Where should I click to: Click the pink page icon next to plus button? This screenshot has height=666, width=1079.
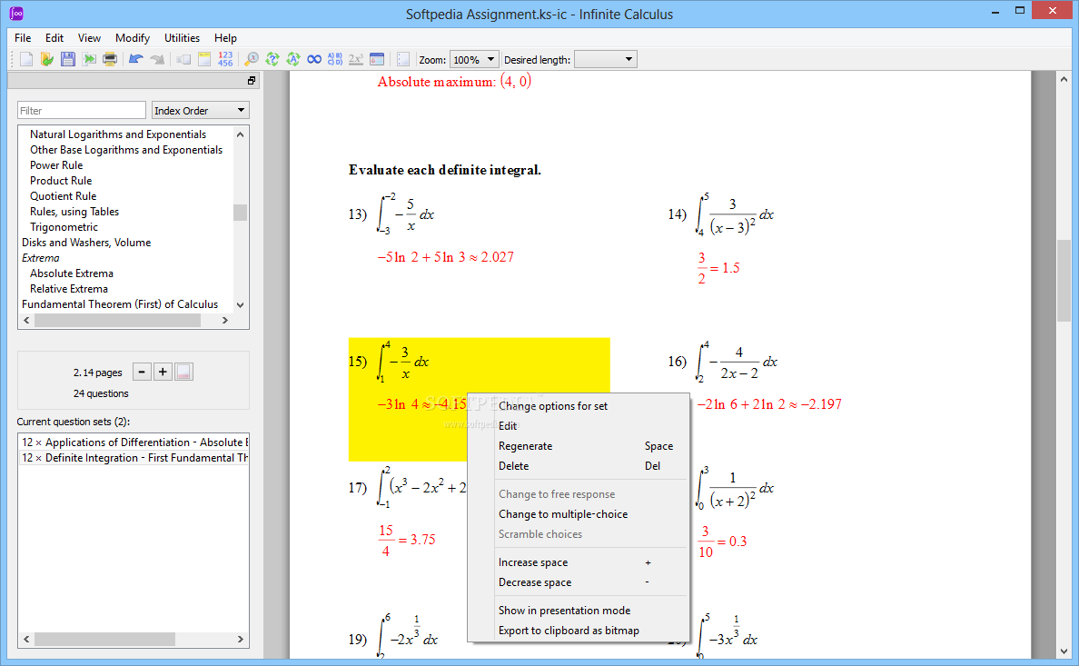pos(183,372)
